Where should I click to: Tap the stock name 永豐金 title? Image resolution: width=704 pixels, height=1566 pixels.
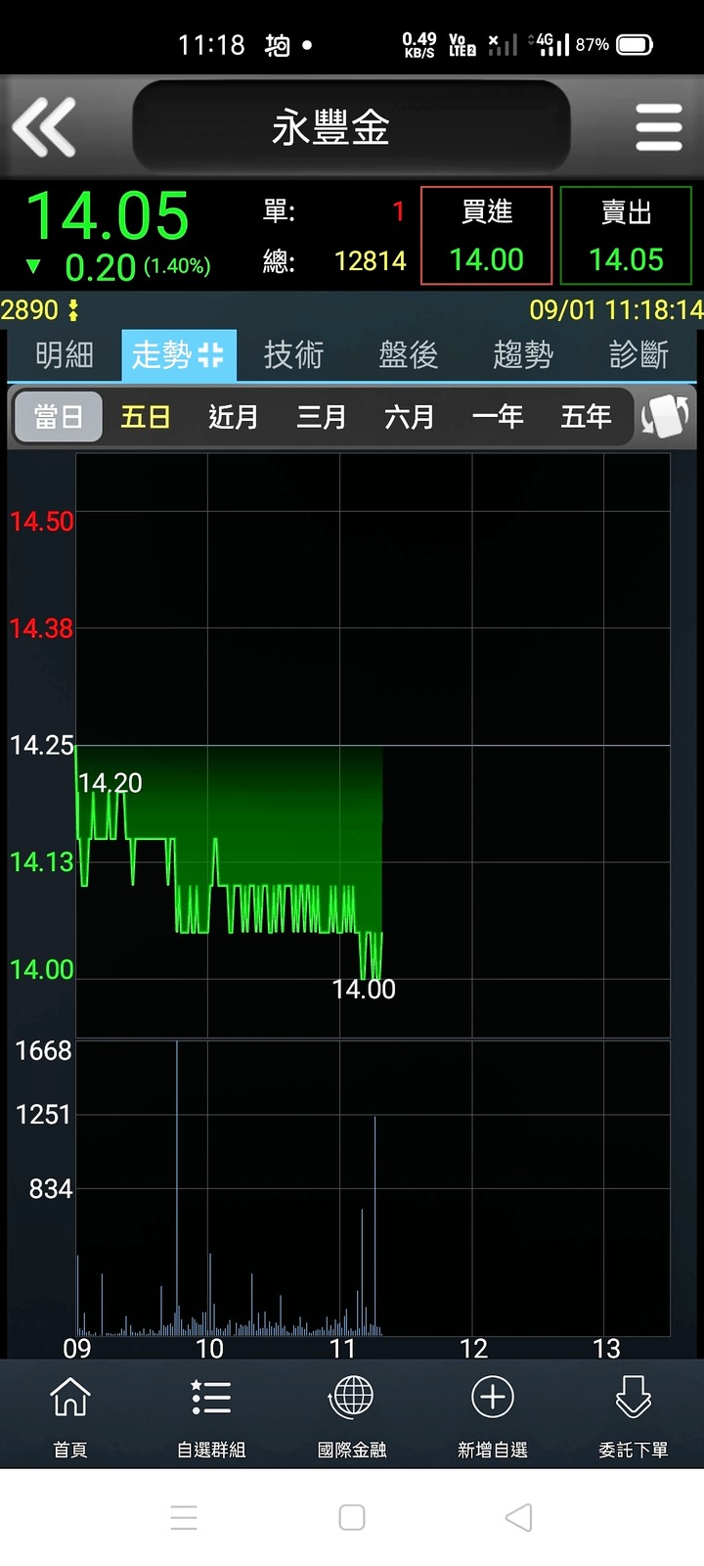(x=330, y=127)
